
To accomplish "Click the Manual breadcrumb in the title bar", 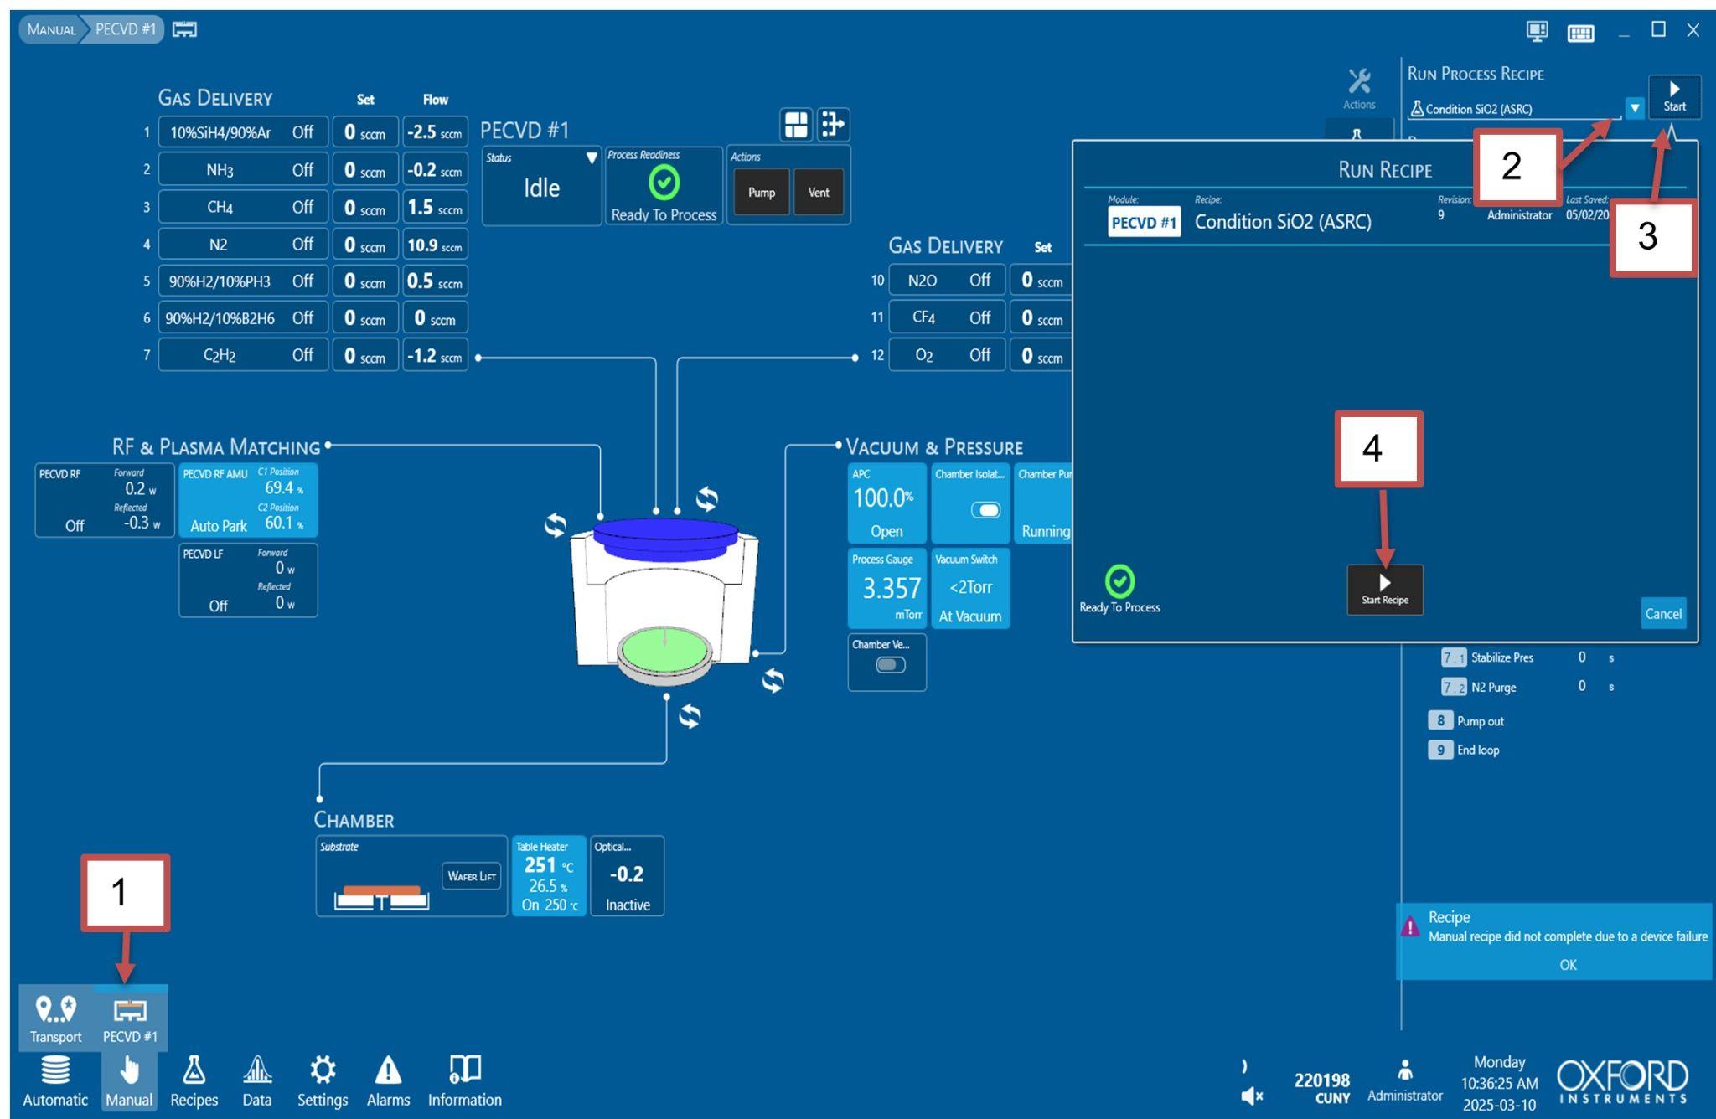I will pyautogui.click(x=51, y=29).
